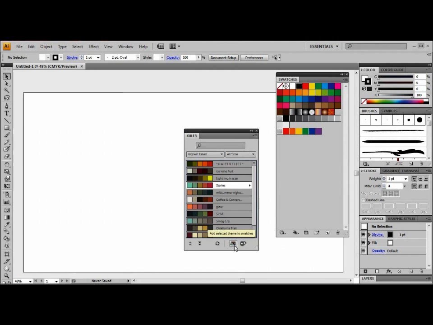Choose butt cap stroke option
The width and height of the screenshot is (433, 325).
coord(415,179)
